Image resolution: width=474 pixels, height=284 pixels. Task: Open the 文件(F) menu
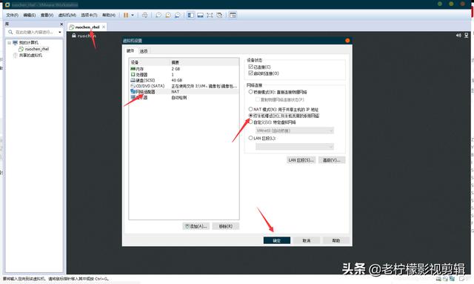(x=13, y=15)
